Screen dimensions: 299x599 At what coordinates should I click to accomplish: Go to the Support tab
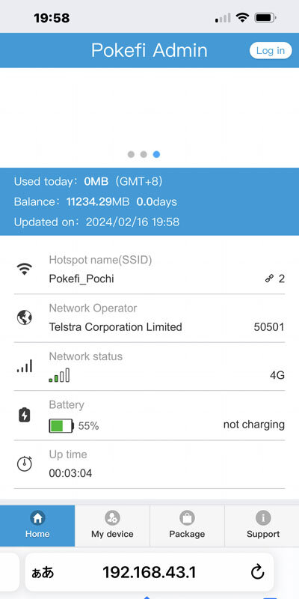click(x=263, y=526)
